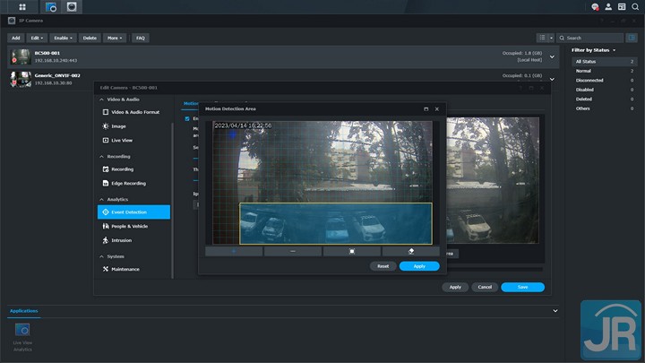This screenshot has width=645, height=363.
Task: Go to Edge Recording settings
Action: [x=128, y=183]
